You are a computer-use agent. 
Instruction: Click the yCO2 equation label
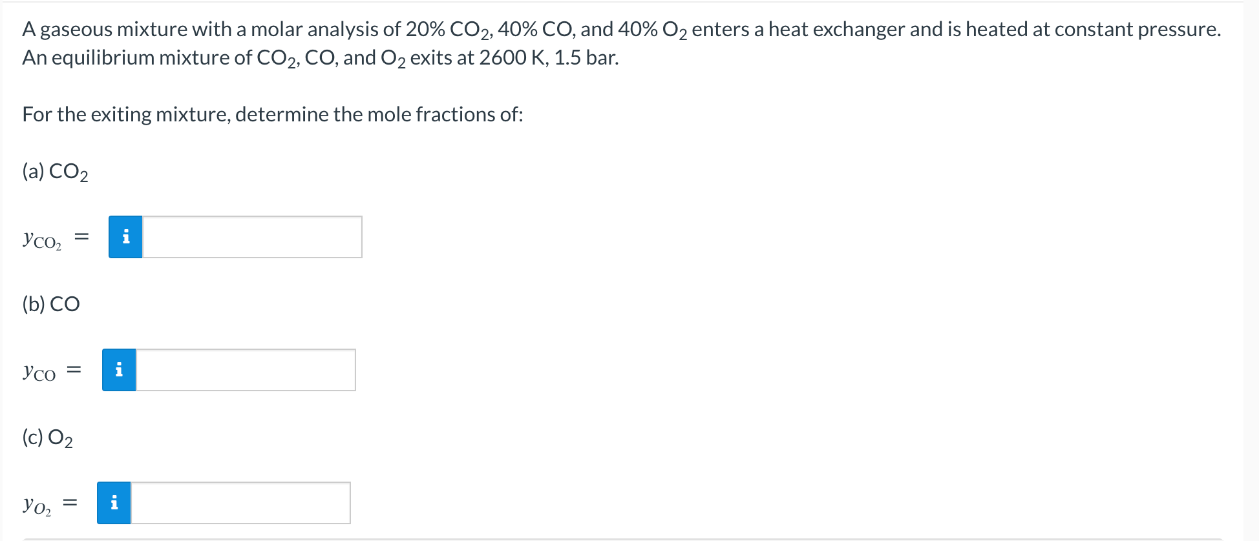pos(43,239)
